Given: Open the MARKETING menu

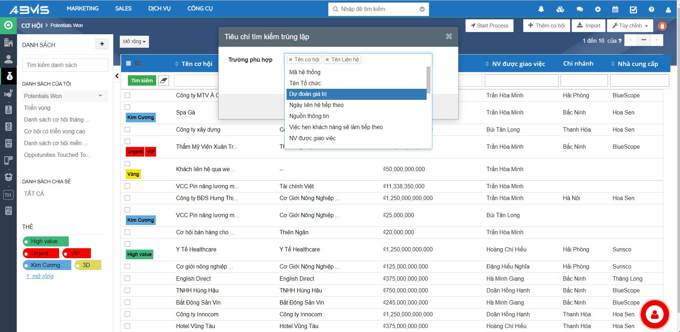Looking at the screenshot, I should (83, 9).
